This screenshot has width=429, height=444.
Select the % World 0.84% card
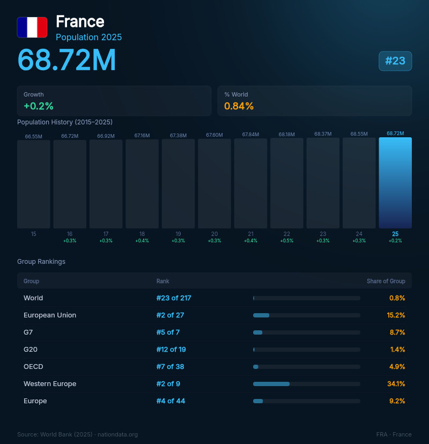(x=315, y=101)
